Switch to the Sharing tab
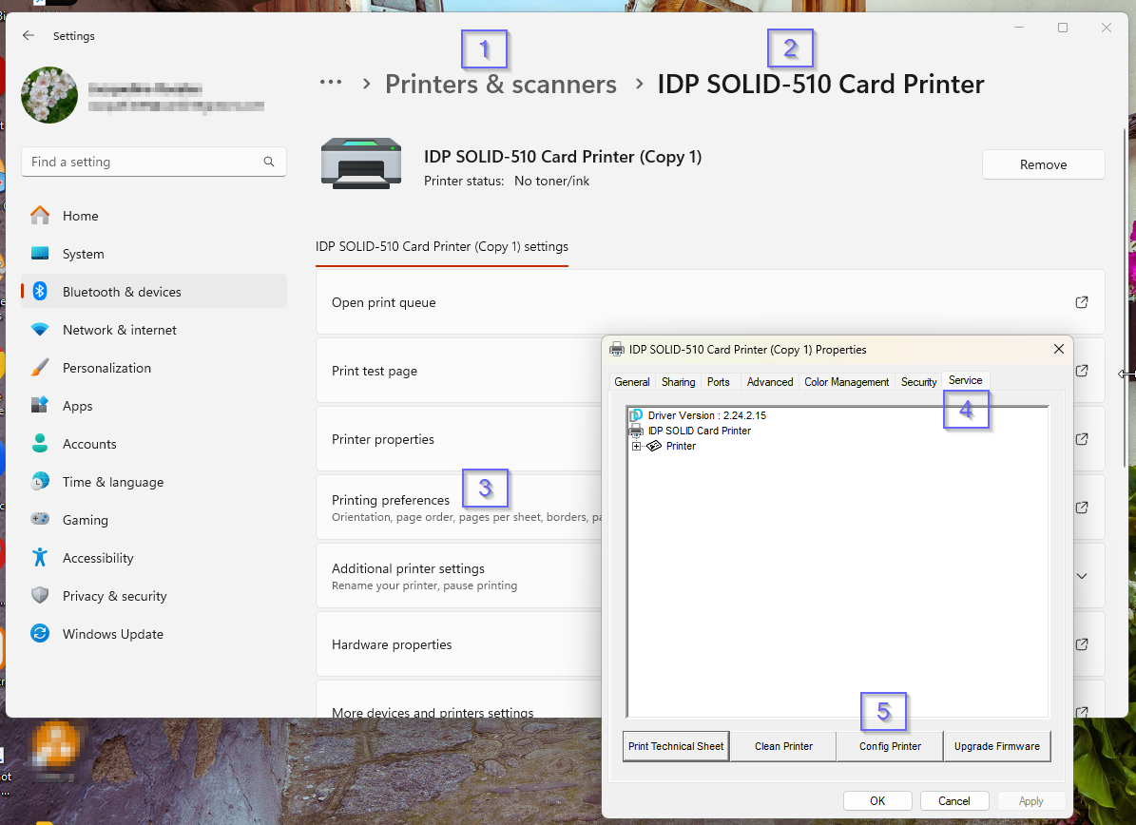The image size is (1136, 825). (x=678, y=382)
